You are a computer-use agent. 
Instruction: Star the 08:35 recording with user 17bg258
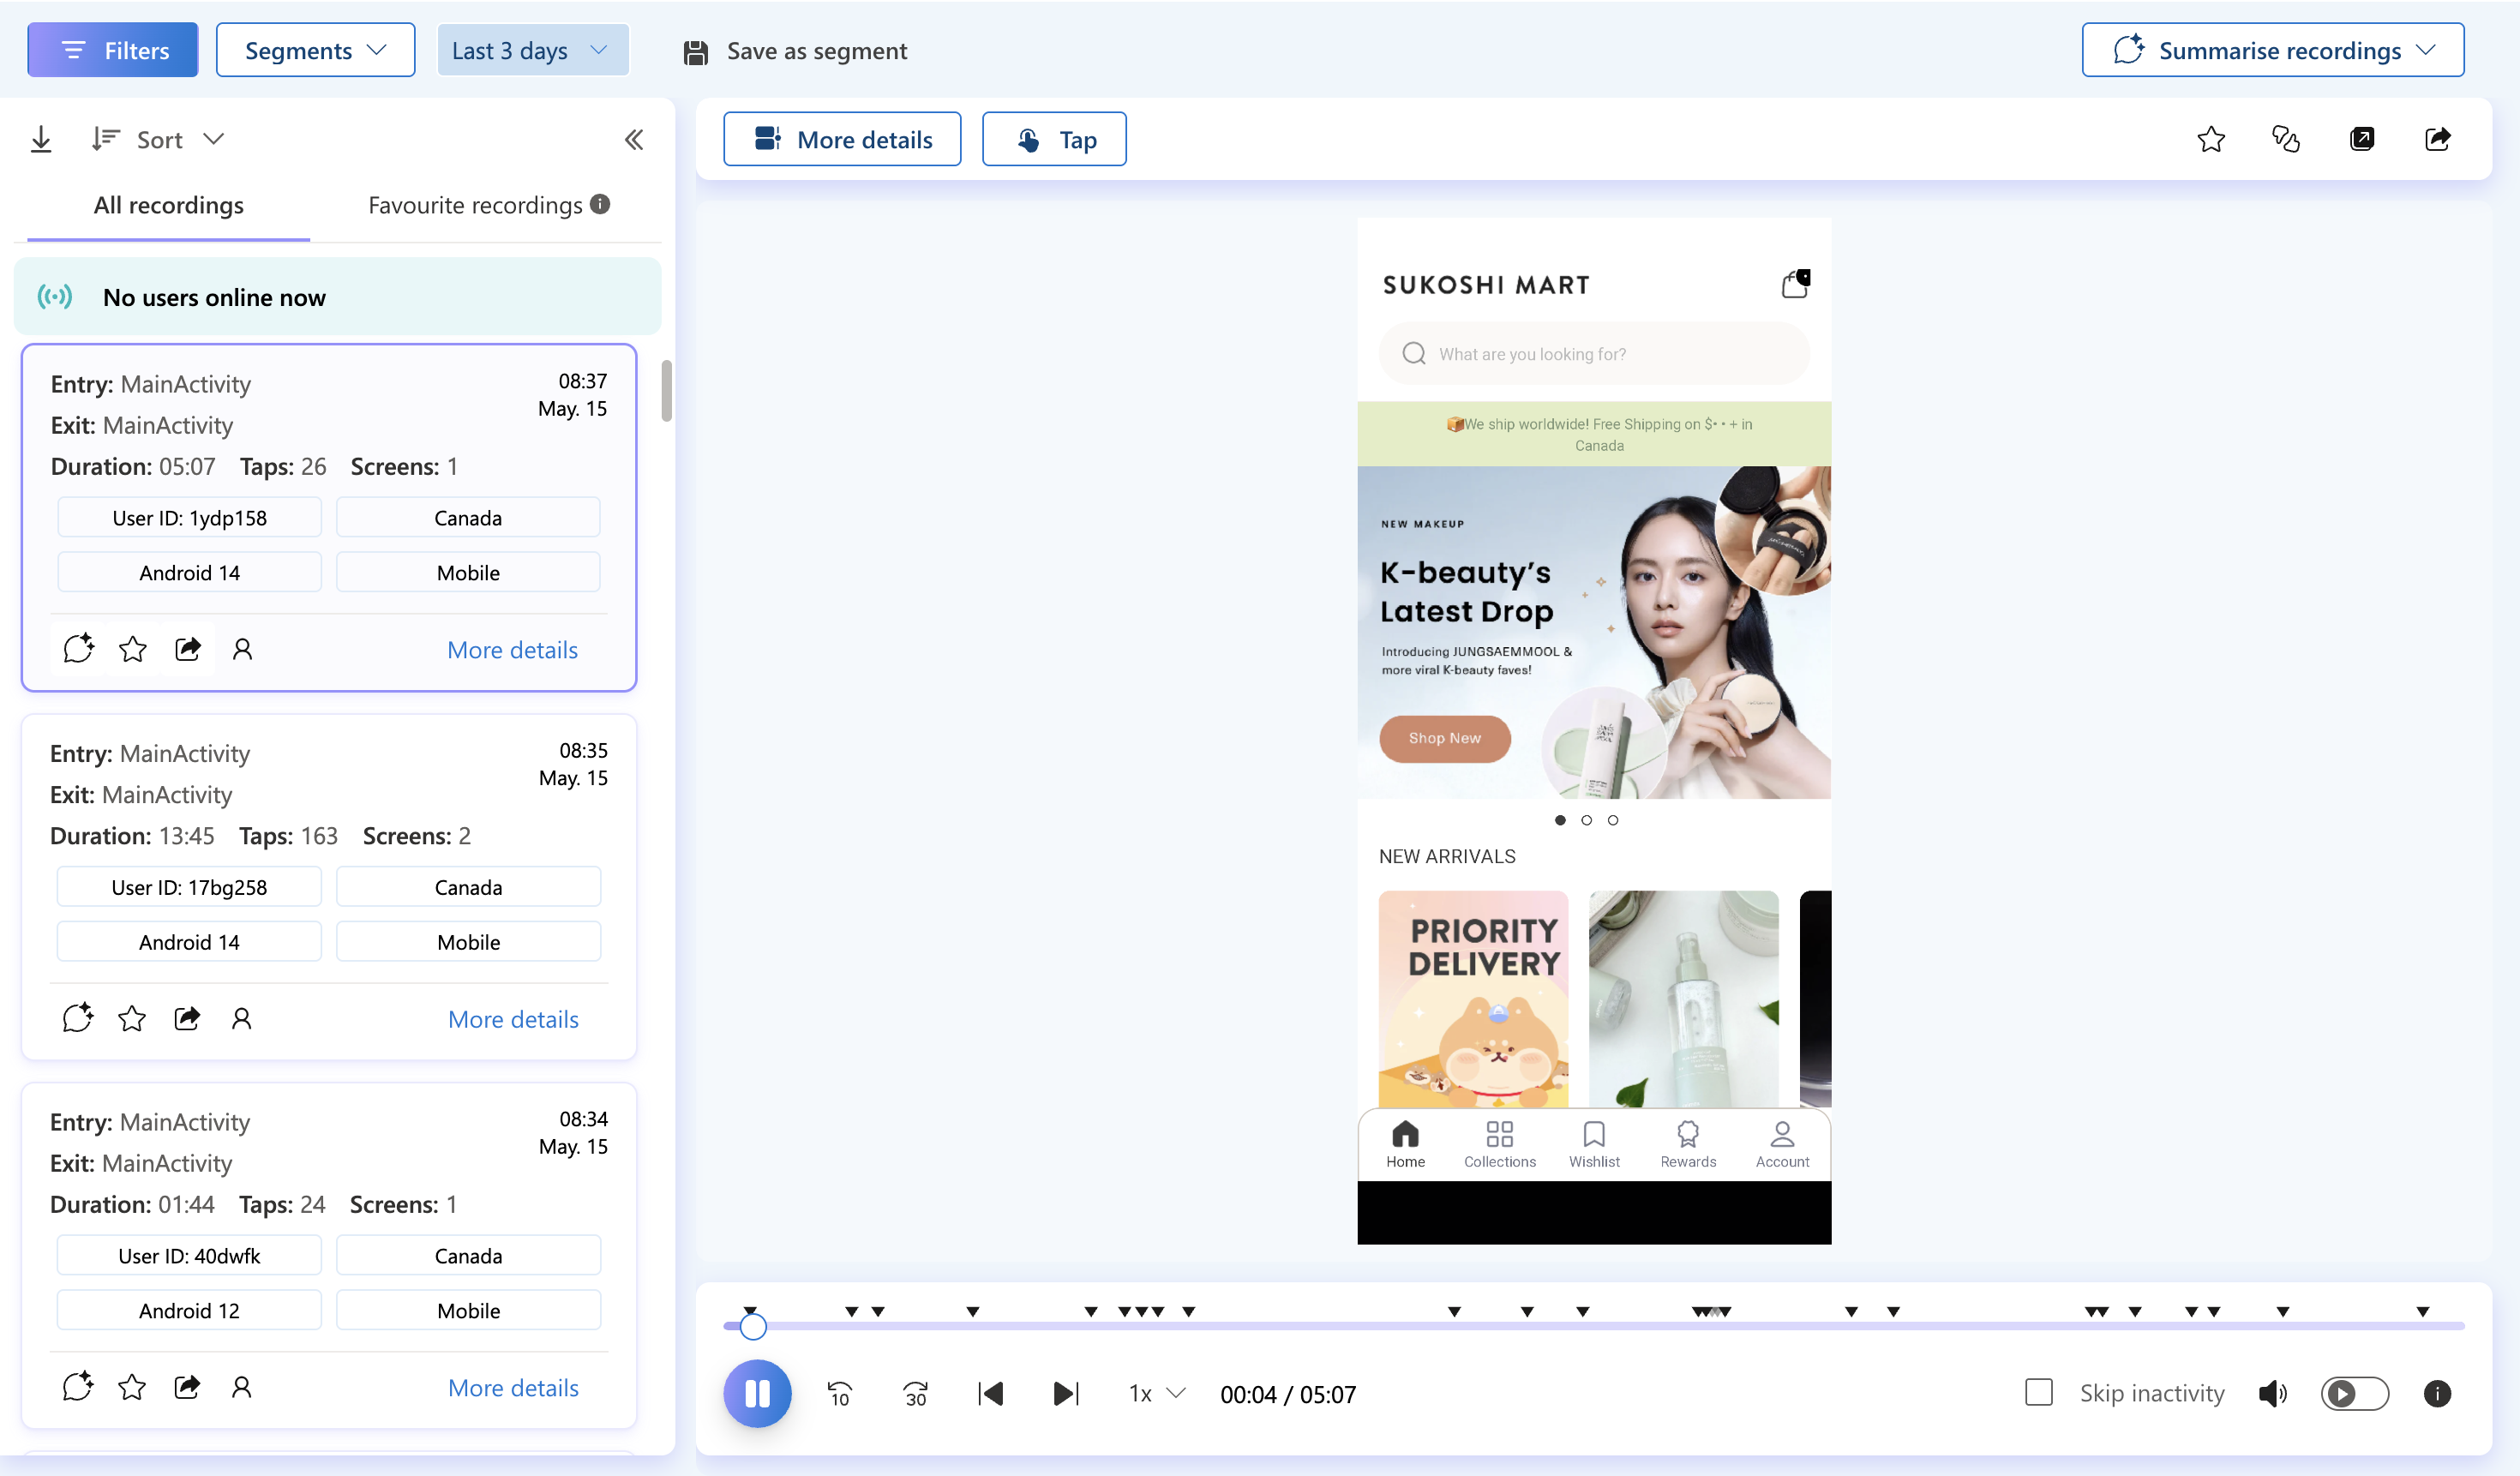tap(132, 1018)
